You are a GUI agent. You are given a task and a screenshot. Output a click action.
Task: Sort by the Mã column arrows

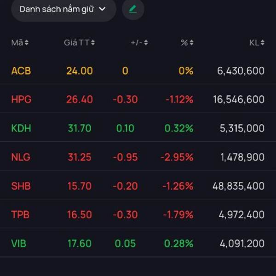pyautogui.click(x=20, y=43)
